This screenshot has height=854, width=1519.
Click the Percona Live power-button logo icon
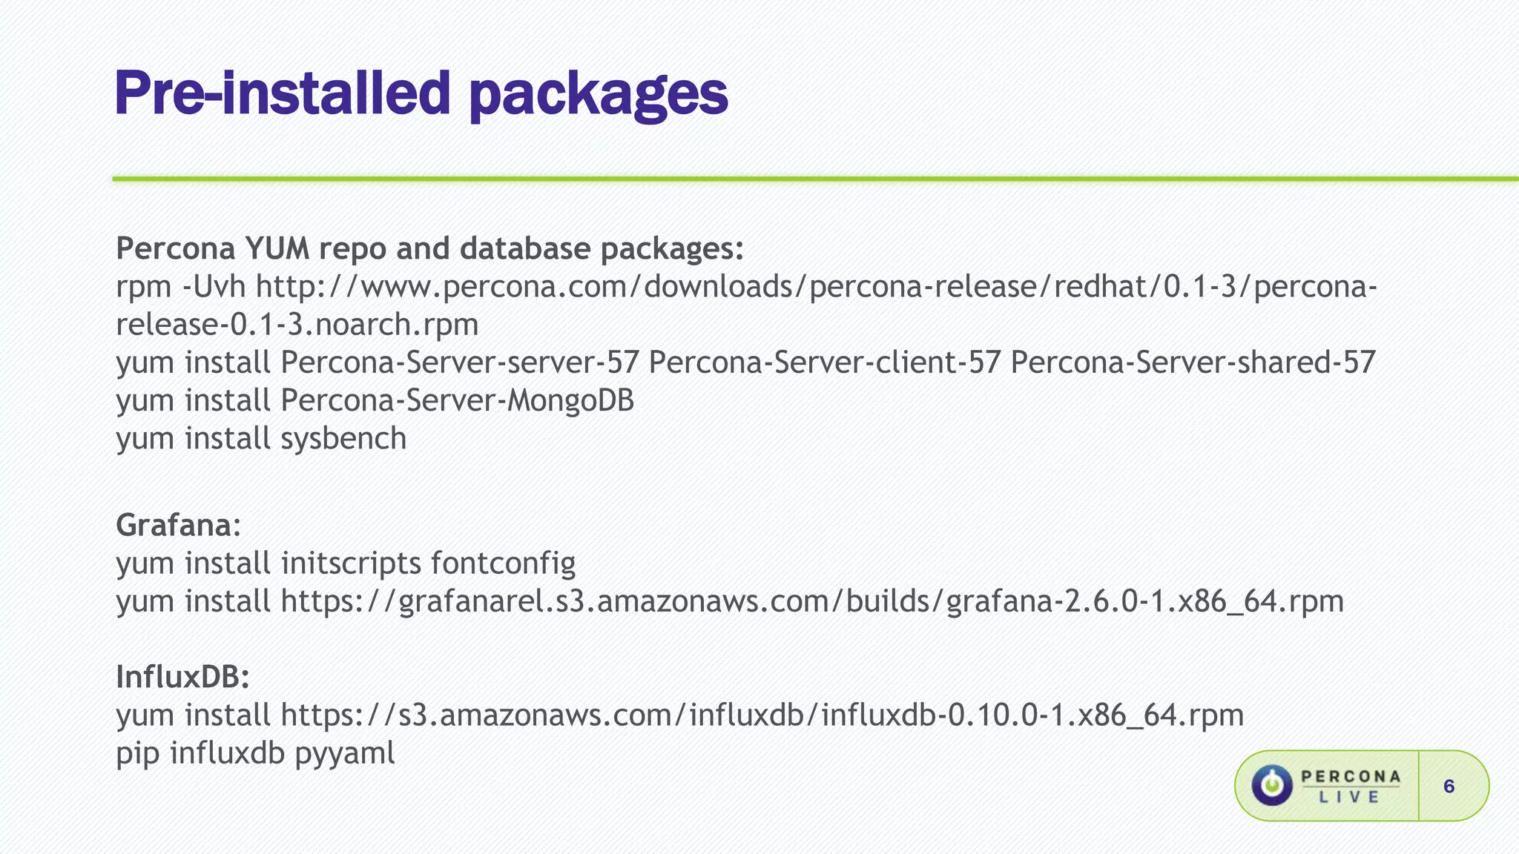pyautogui.click(x=1272, y=785)
